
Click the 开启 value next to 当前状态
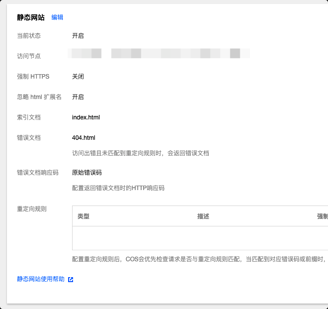pyautogui.click(x=78, y=36)
